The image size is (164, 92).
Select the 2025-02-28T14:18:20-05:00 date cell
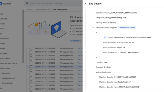tap(45, 67)
